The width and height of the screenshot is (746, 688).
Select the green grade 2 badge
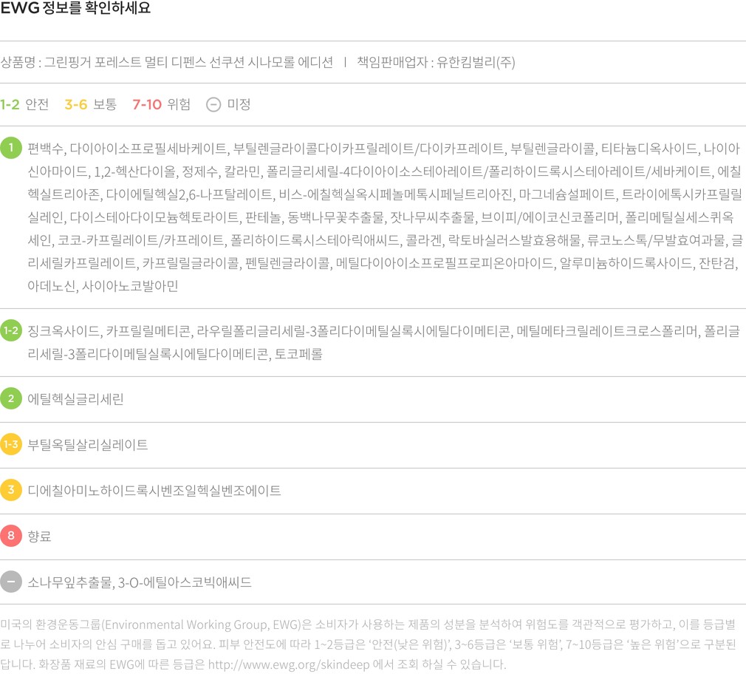pos(11,399)
